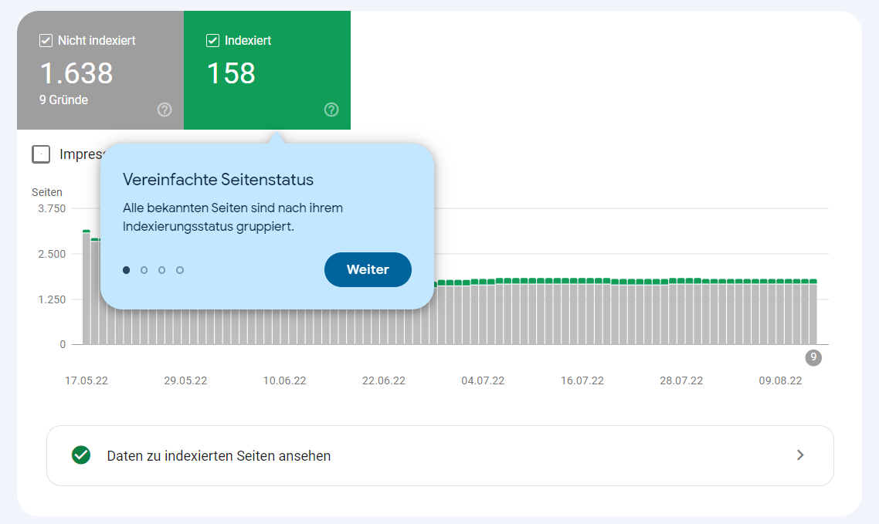
Task: Click help icon on Nicht indexiert card
Action: point(165,110)
